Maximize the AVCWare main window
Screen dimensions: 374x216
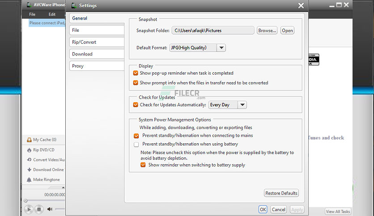click(x=339, y=5)
